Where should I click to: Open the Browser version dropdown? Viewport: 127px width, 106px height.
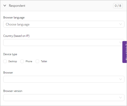pyautogui.click(x=64, y=98)
